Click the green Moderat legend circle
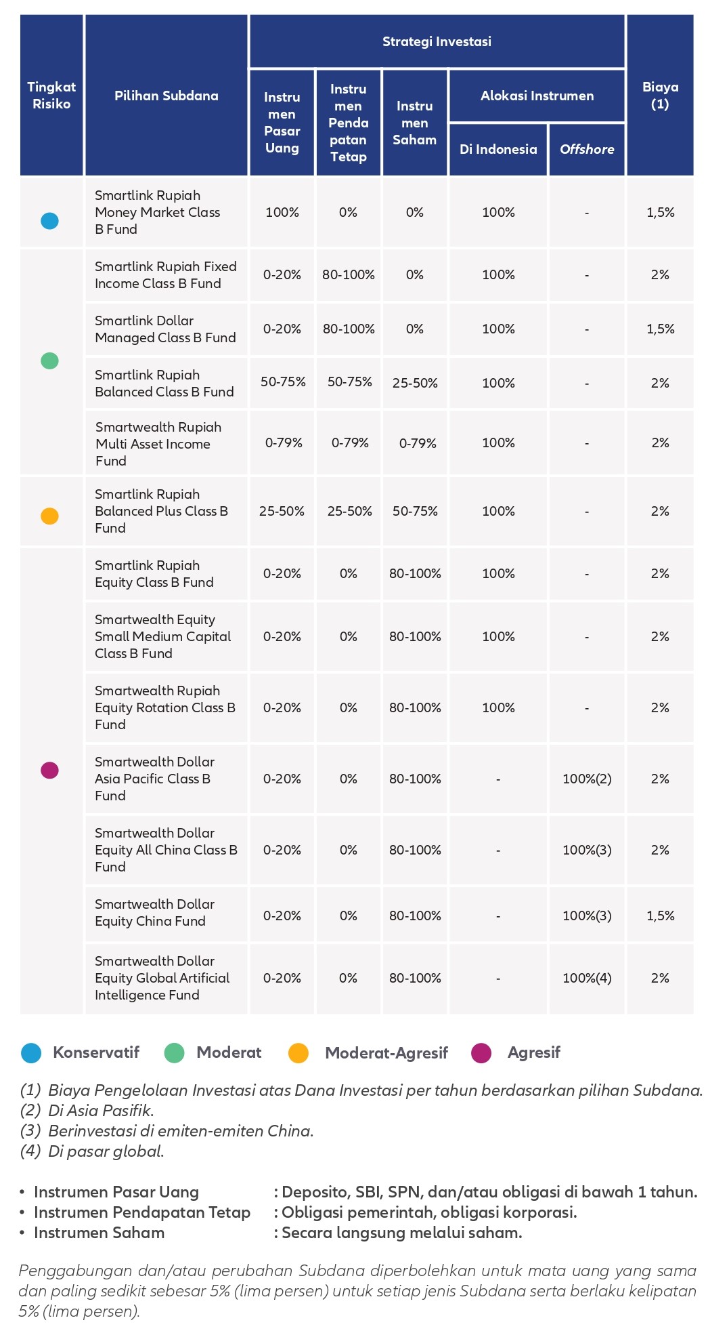Image resolution: width=708 pixels, height=1335 pixels. click(x=175, y=1052)
